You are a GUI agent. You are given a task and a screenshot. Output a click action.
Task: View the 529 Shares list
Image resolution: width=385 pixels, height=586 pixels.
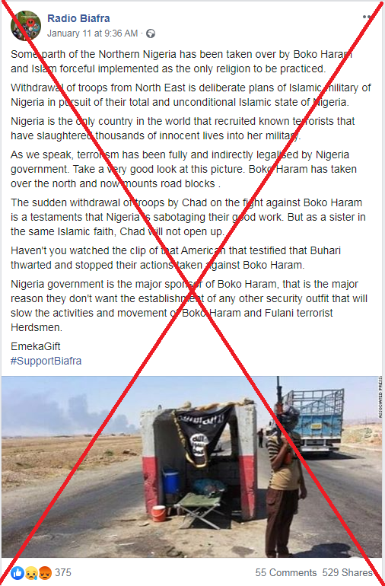(x=347, y=572)
